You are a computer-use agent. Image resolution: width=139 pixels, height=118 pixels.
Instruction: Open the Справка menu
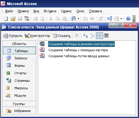(95, 11)
